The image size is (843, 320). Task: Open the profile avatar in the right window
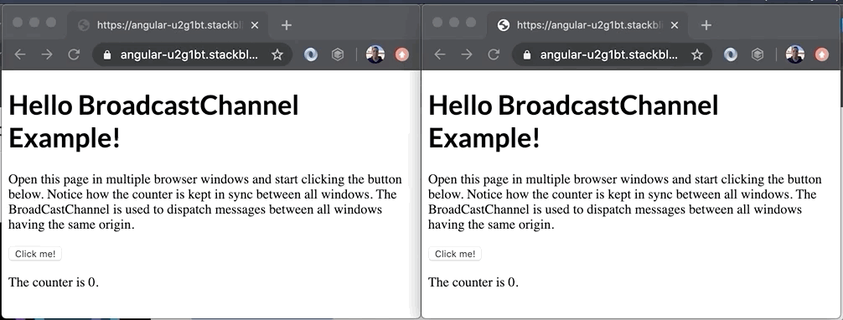pyautogui.click(x=795, y=54)
